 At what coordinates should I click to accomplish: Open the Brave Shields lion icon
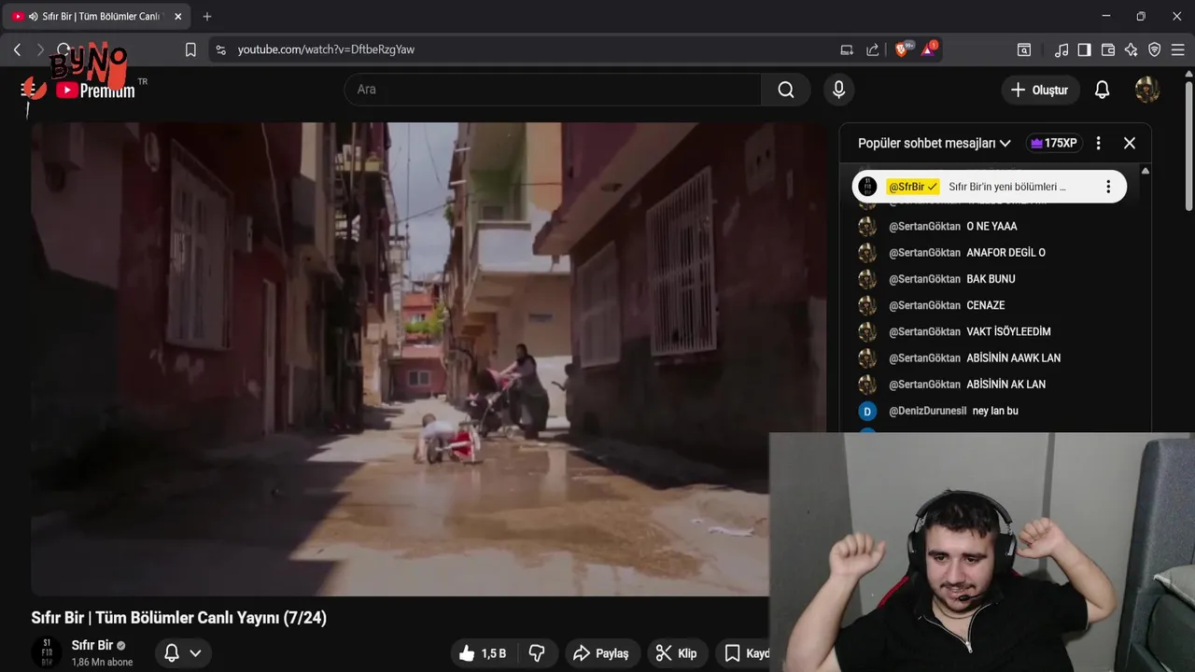(902, 49)
